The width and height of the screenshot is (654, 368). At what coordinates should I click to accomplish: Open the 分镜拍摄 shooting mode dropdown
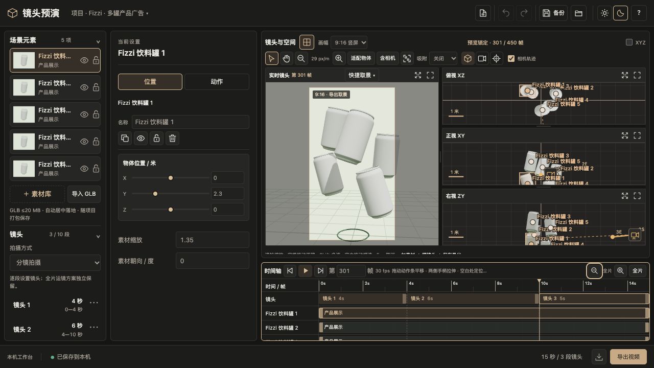coord(55,263)
